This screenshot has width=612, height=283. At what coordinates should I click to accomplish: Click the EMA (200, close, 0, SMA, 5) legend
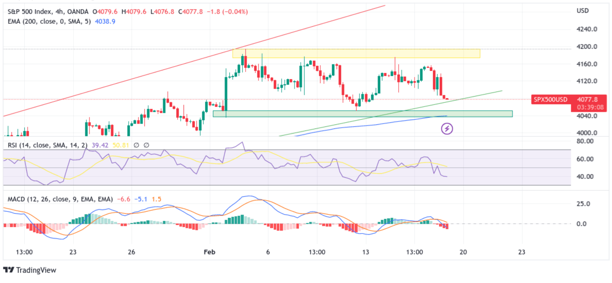pos(49,22)
